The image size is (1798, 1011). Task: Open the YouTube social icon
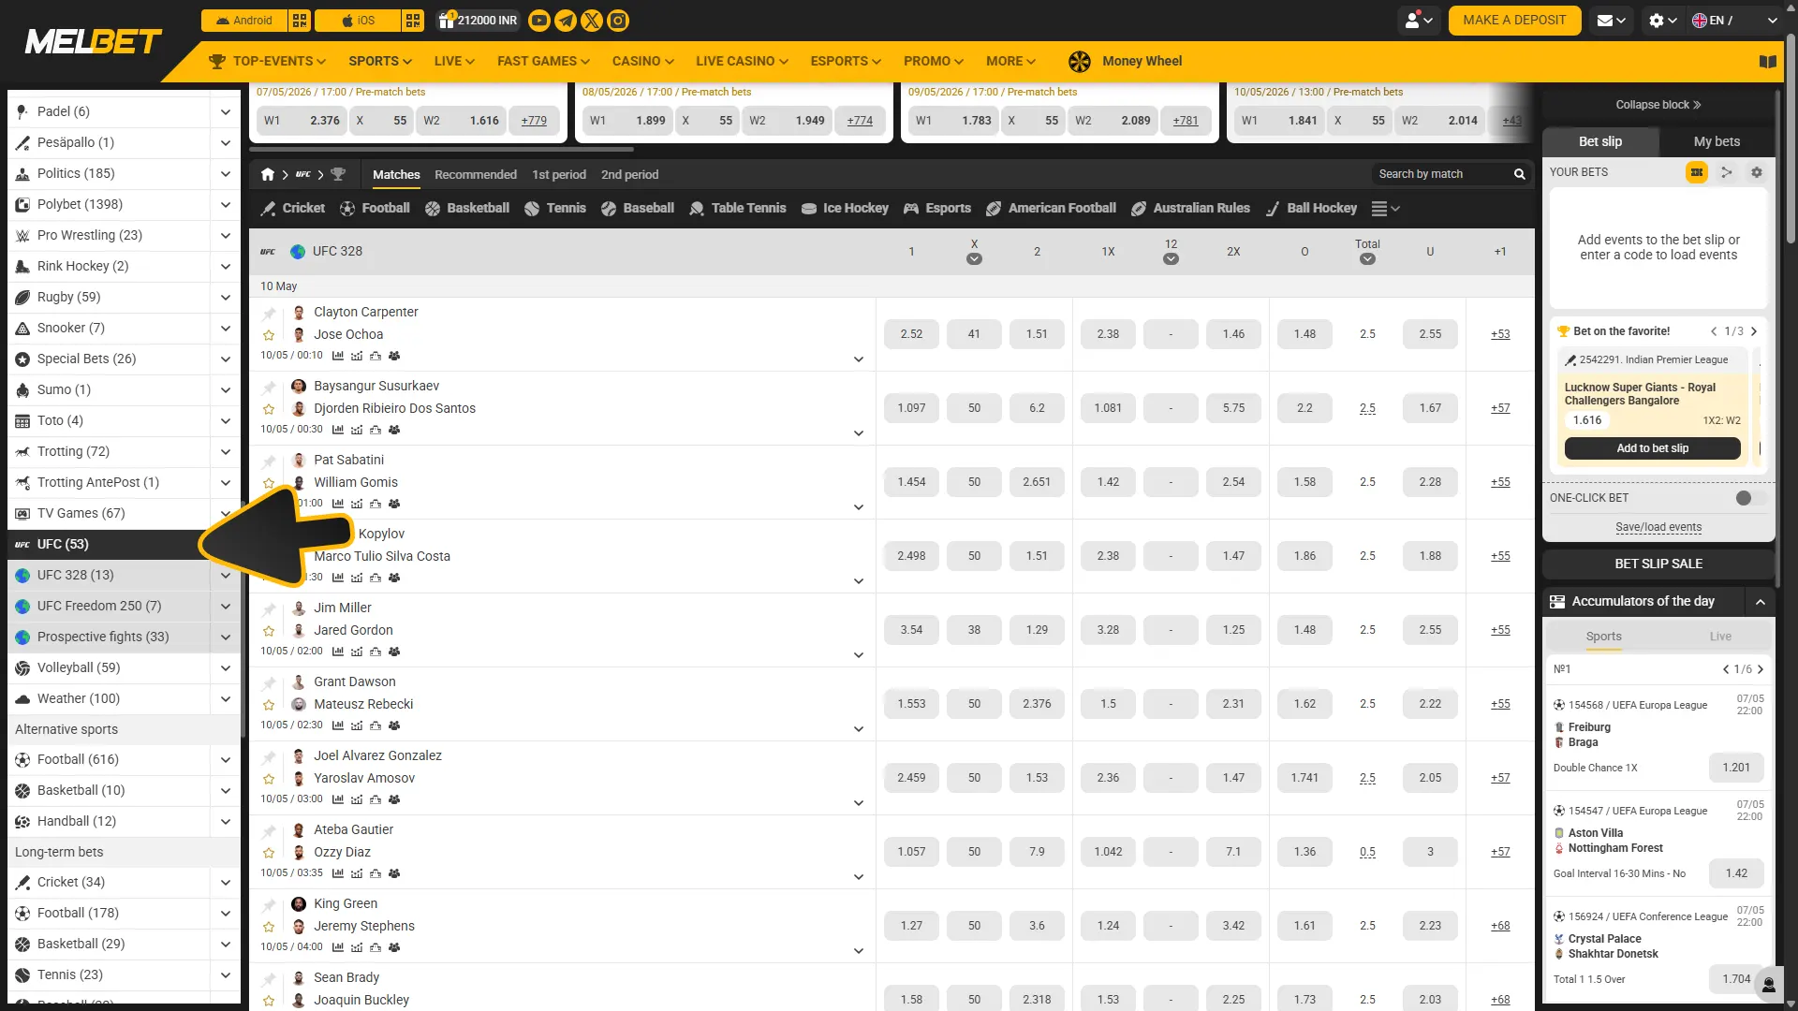coord(539,21)
